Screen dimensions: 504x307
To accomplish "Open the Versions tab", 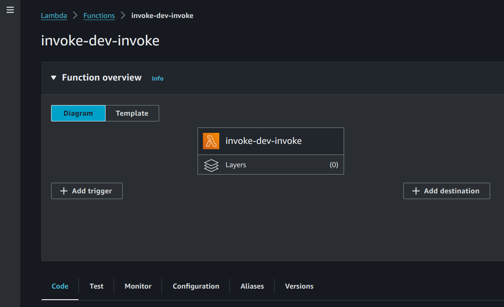I will pos(299,286).
